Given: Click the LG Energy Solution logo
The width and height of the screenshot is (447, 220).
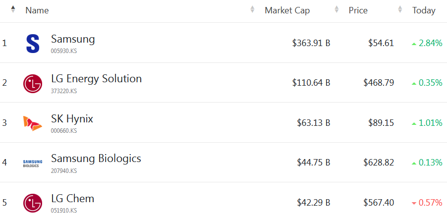Looking at the screenshot, I should [33, 83].
